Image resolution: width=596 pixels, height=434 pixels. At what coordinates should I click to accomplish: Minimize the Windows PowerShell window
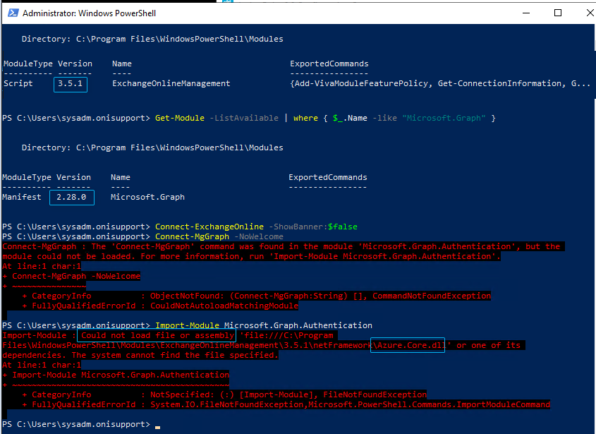pyautogui.click(x=526, y=13)
